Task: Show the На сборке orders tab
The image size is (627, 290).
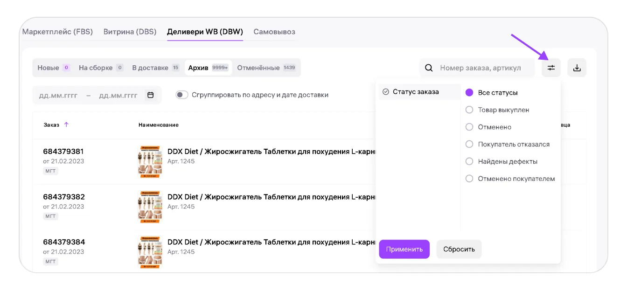Action: point(101,68)
